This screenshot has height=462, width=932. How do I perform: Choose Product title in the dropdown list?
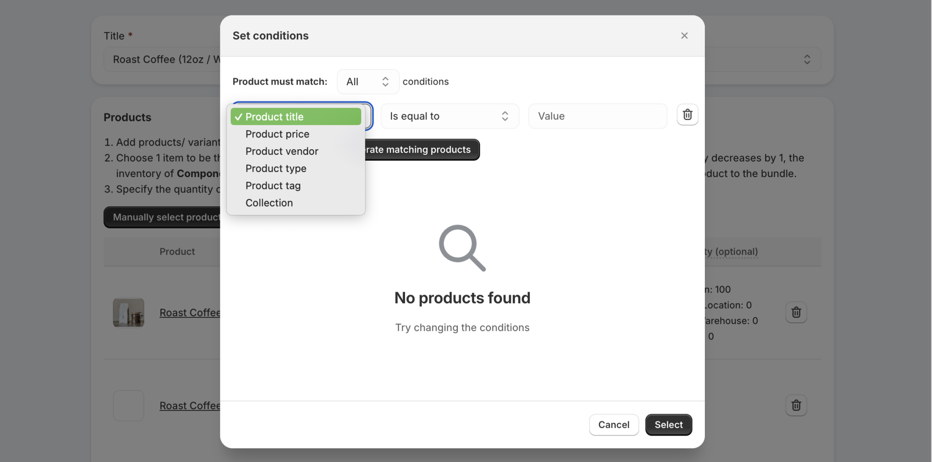(296, 117)
